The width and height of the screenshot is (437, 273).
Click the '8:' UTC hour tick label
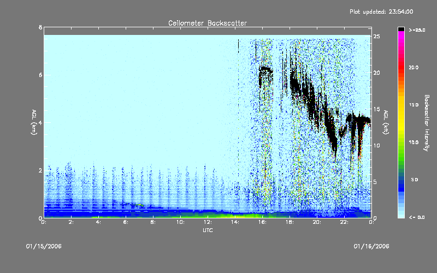(x=153, y=222)
